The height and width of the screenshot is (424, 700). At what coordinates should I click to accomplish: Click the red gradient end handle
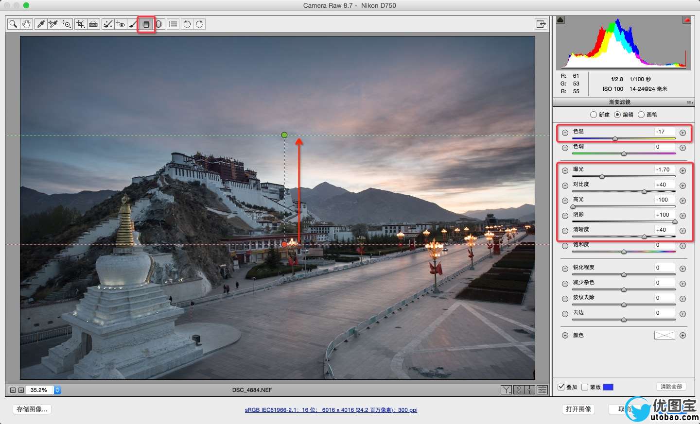pyautogui.click(x=284, y=244)
